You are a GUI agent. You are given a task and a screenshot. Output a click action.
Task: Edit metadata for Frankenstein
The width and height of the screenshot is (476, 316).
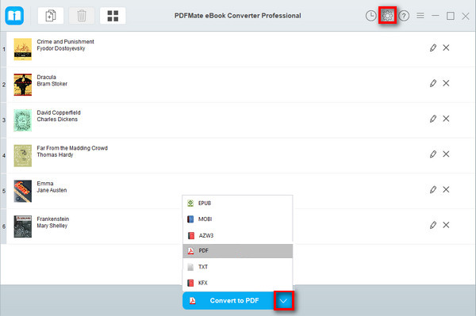pyautogui.click(x=433, y=225)
